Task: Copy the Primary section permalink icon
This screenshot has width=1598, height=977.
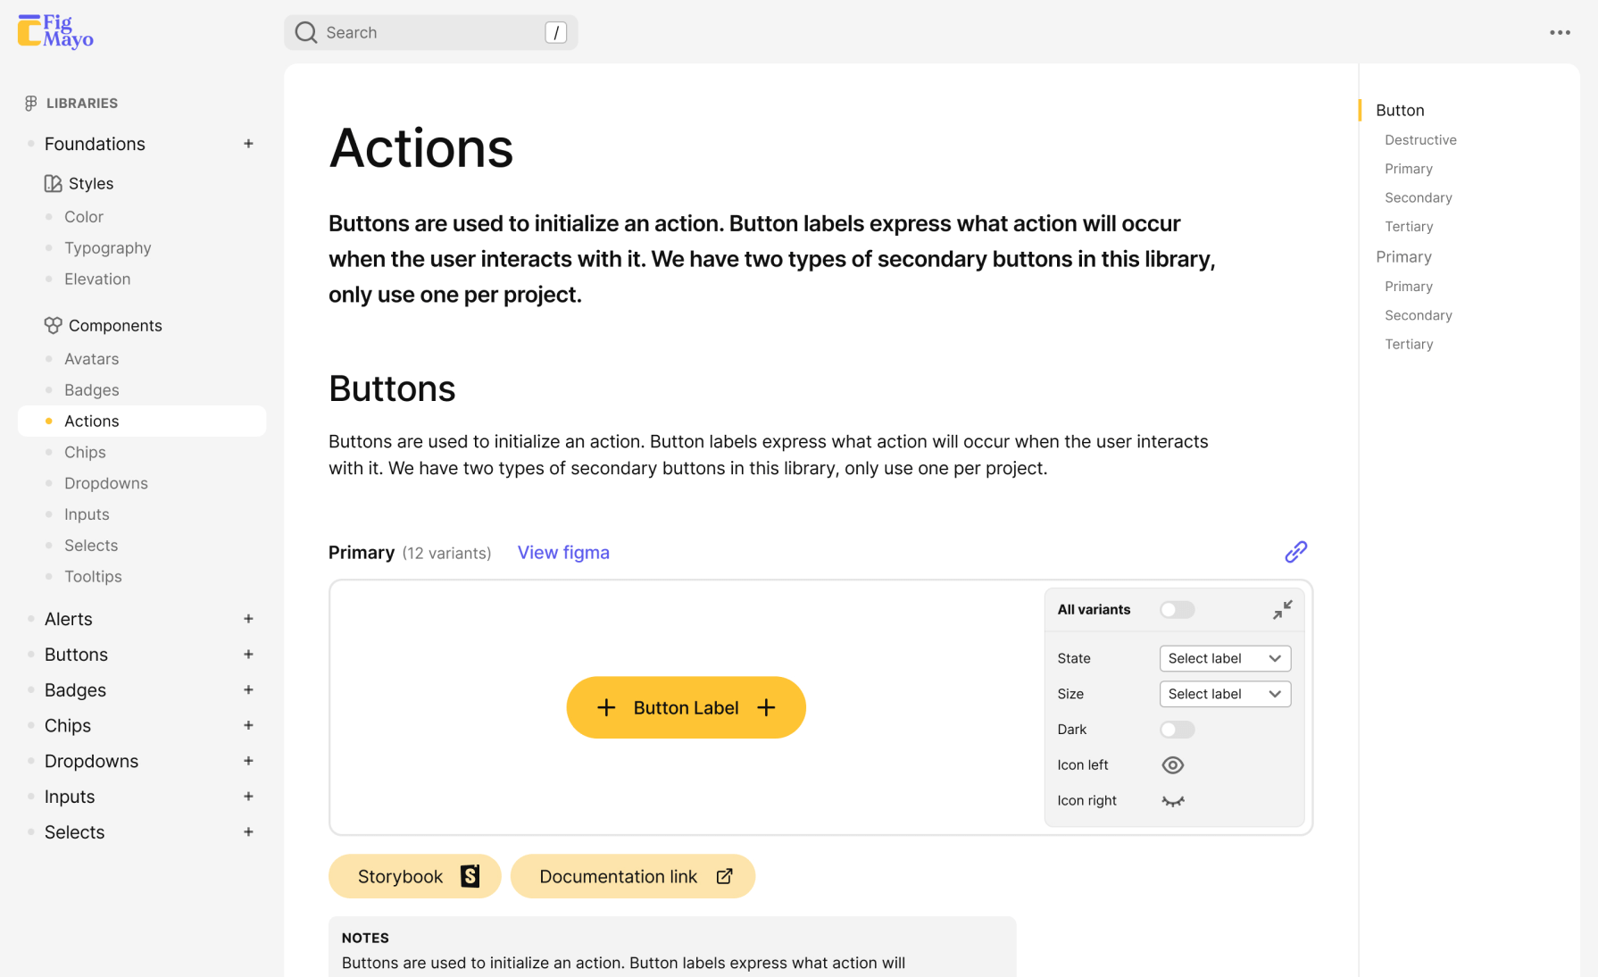Action: point(1295,552)
